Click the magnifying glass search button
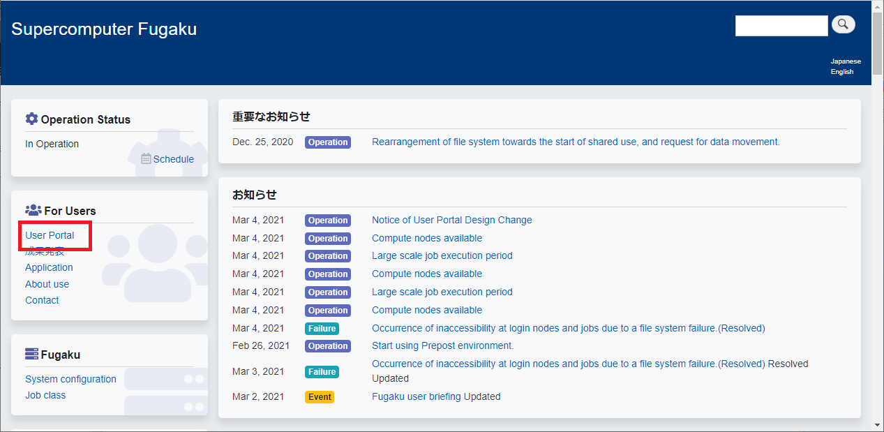884x432 pixels. (843, 25)
